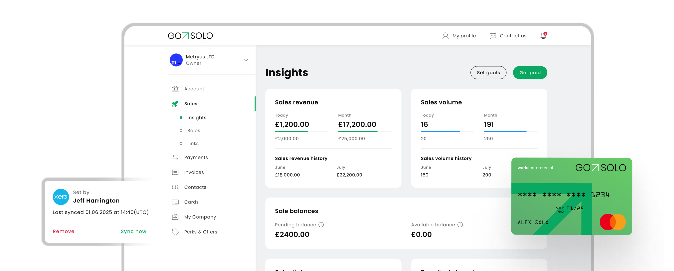Click monthly sales revenue progress bar
The image size is (674, 271).
point(365,131)
